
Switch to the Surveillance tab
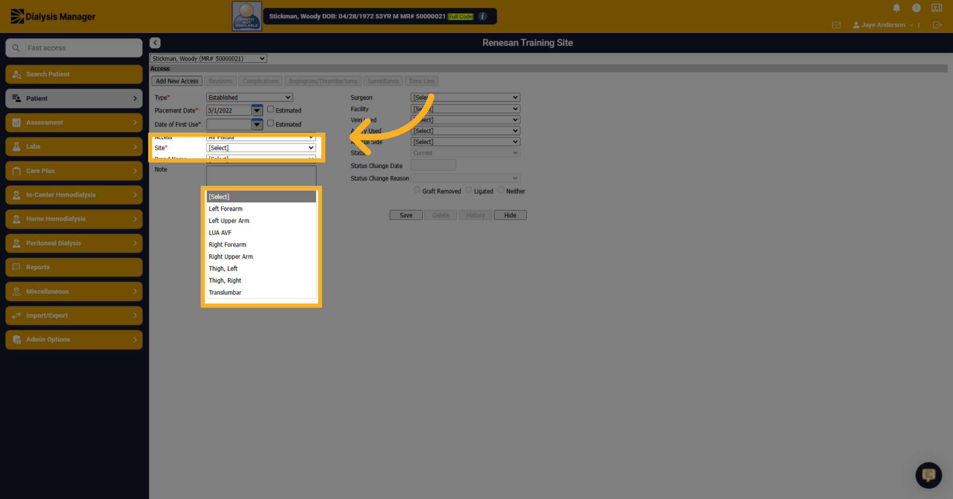383,81
